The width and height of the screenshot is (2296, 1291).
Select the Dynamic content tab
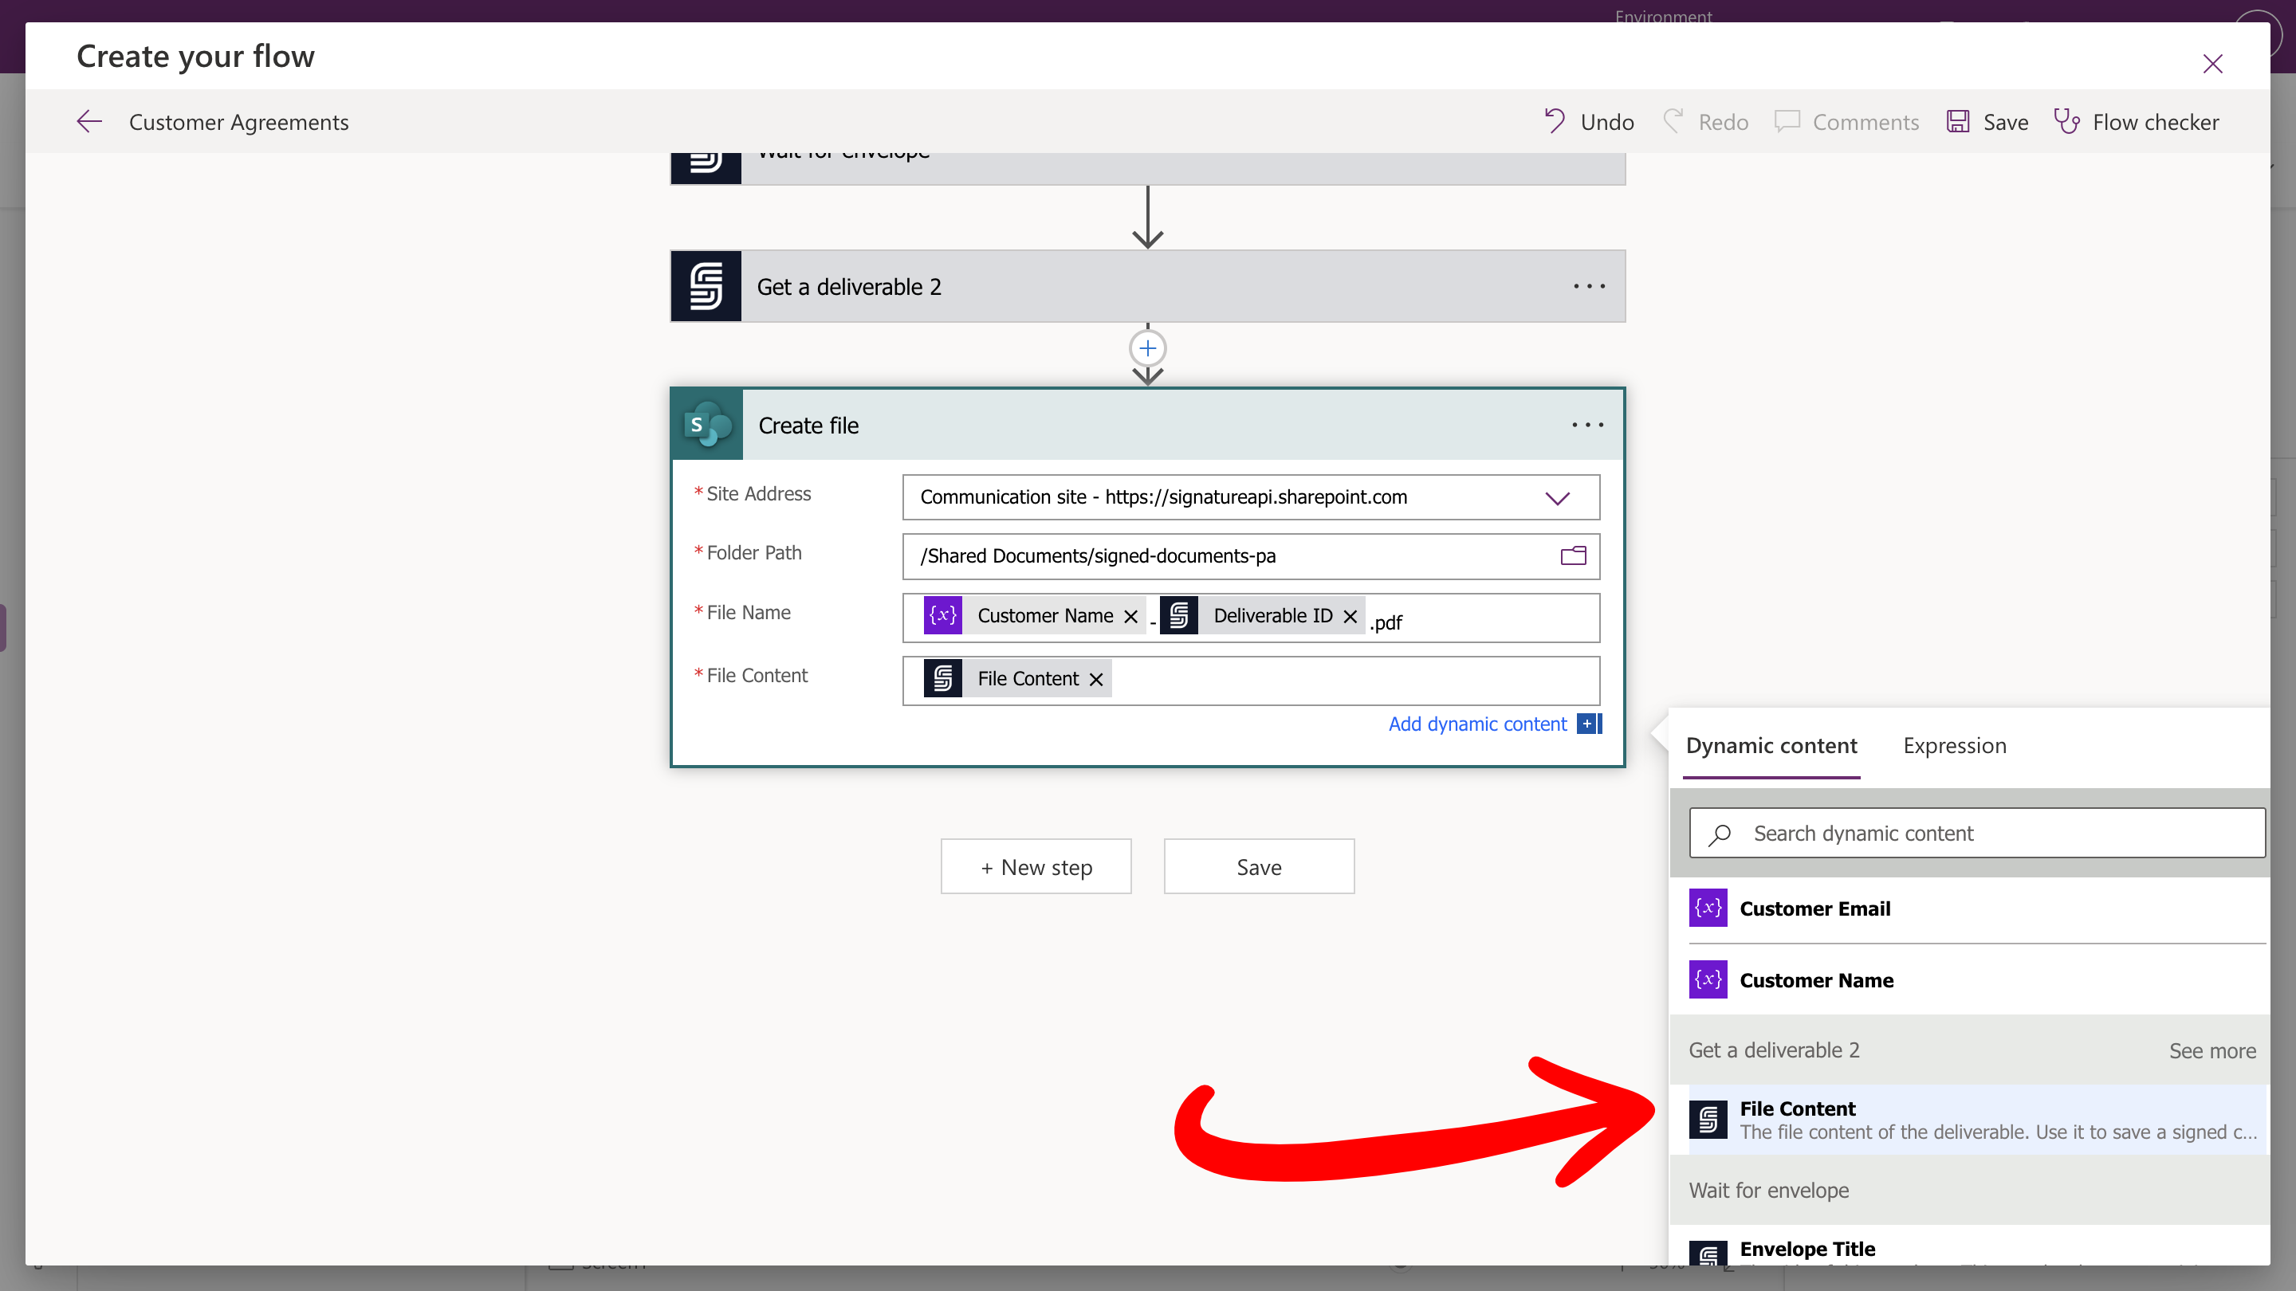(x=1771, y=746)
